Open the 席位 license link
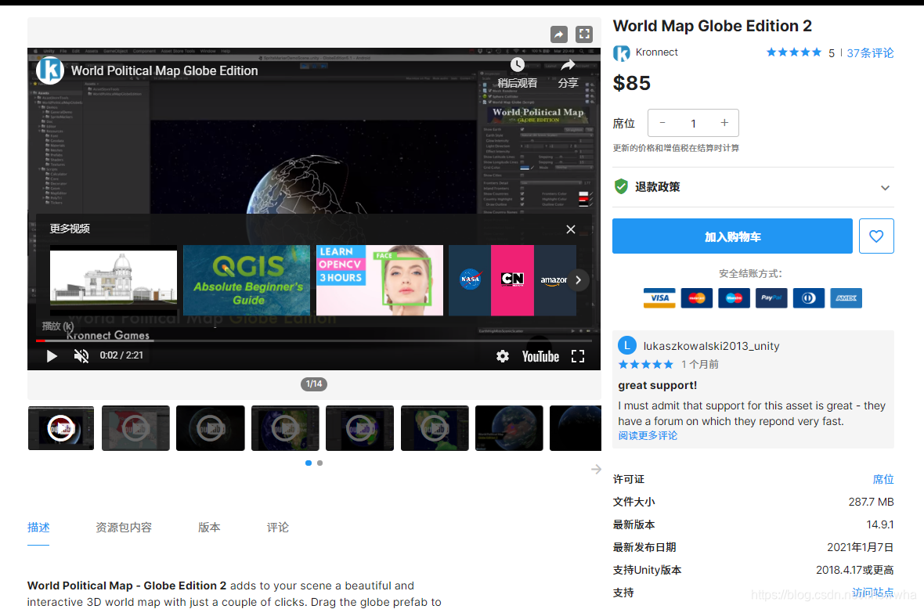 [x=882, y=479]
